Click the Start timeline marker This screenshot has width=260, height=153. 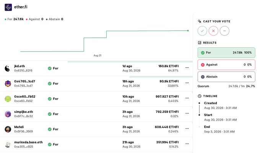[x=199, y=115]
